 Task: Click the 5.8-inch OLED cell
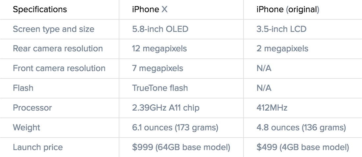(x=160, y=29)
